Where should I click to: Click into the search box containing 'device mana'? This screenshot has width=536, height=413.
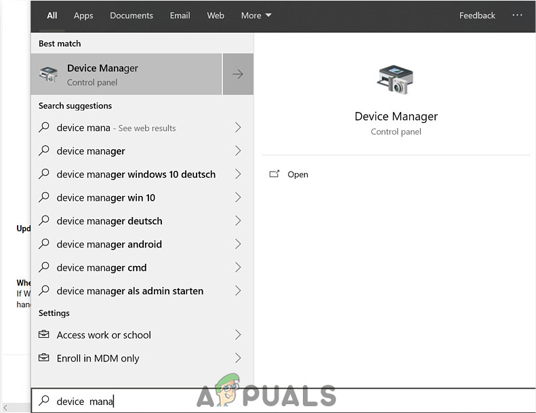tap(283, 400)
